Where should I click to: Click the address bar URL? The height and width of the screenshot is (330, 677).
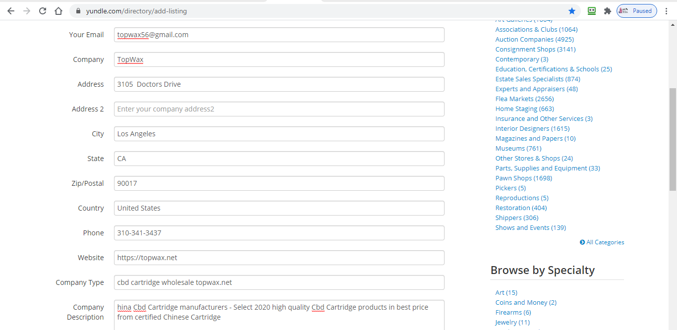(x=136, y=11)
